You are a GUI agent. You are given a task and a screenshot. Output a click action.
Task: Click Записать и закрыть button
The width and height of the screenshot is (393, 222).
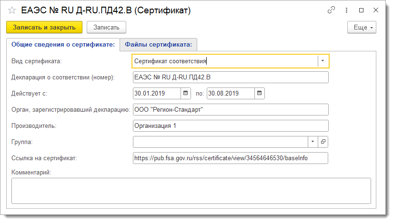click(x=44, y=27)
